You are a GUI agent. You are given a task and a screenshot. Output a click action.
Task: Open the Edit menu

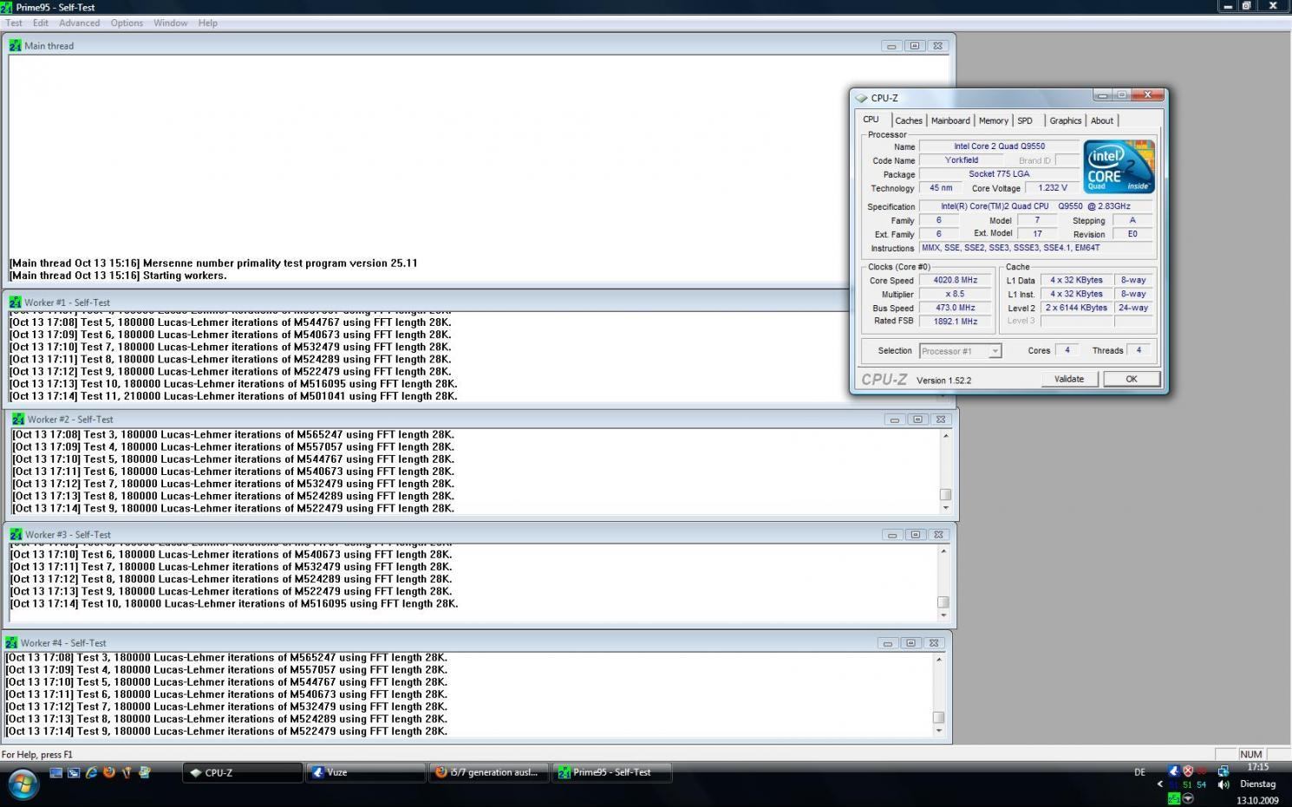[41, 23]
